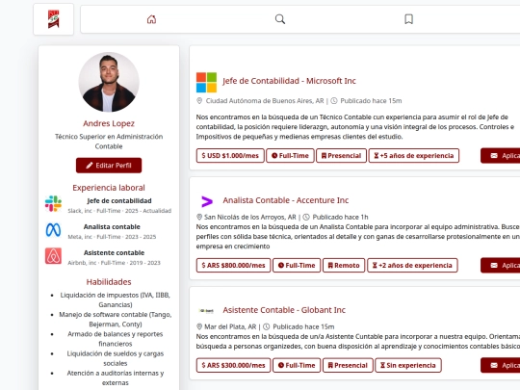
Task: Click the Habilidades heading
Action: point(109,282)
